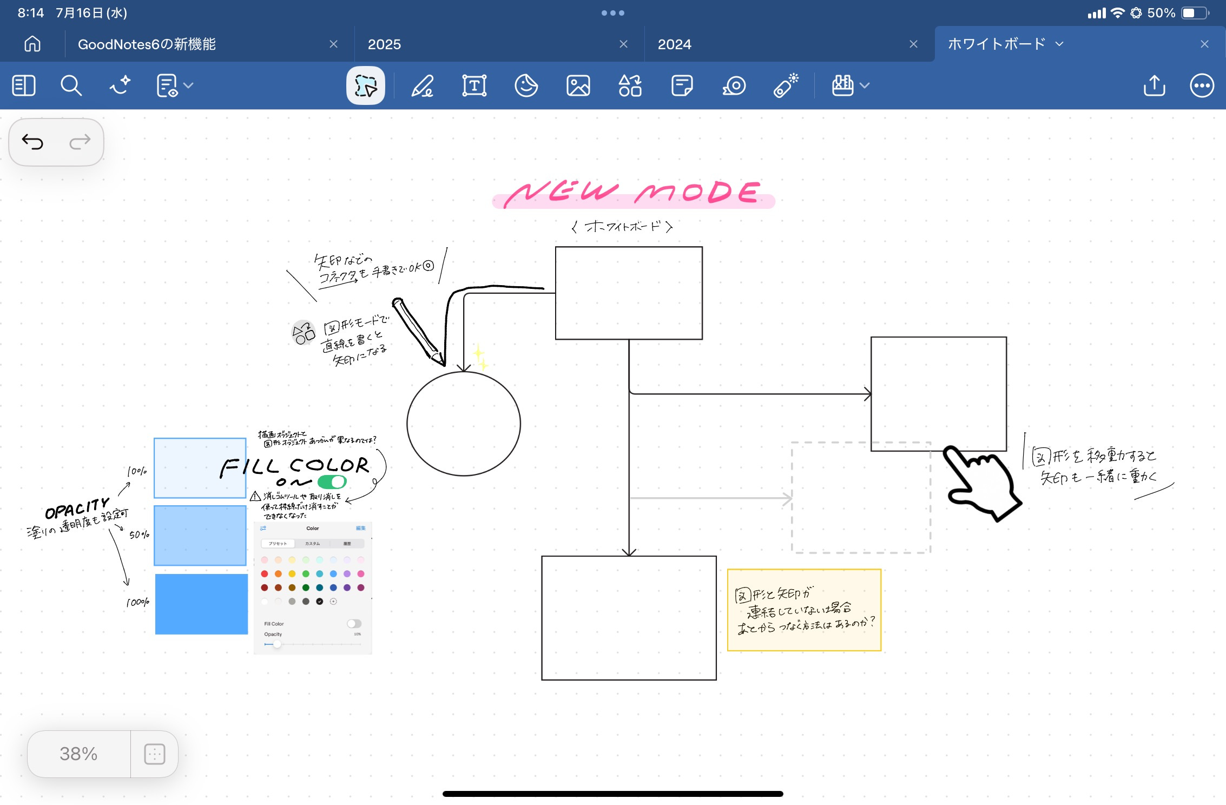Switch to the 2025 tab

[384, 44]
